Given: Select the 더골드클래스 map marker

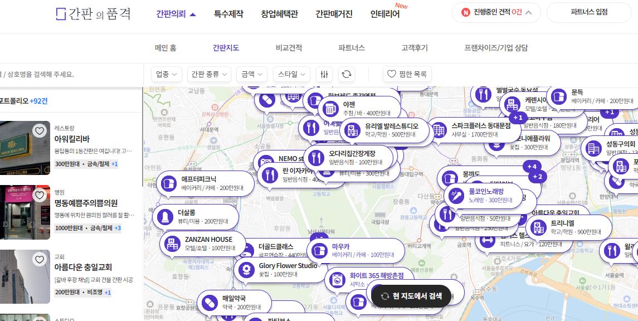Looking at the screenshot, I should (x=276, y=246).
